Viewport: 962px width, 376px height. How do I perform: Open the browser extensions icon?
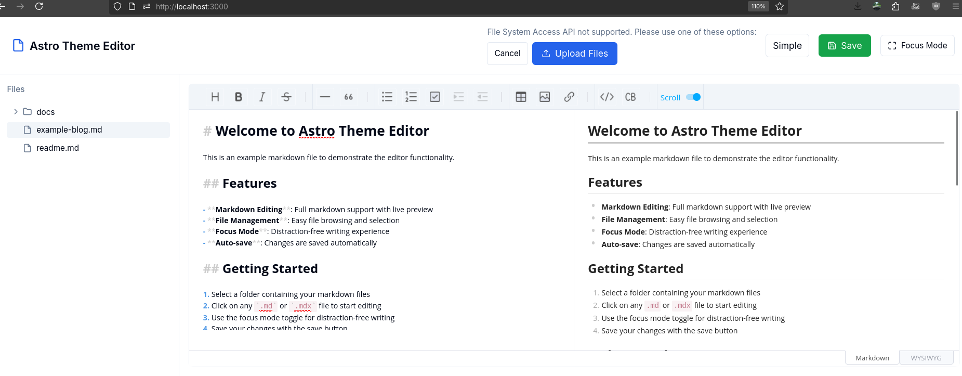[x=895, y=6]
